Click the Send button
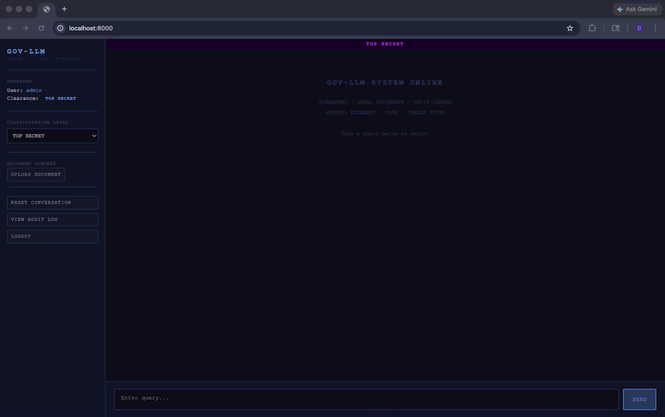 pos(639,399)
